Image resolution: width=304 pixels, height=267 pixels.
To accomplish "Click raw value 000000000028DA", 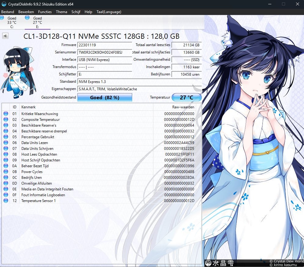I will point(179,177).
